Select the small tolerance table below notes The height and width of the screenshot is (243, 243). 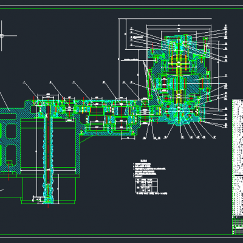tap(146, 185)
